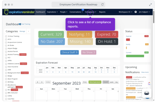Screen dimensions: 156x102
Task: Click the Expired: 70 tile
Action: coord(107,34)
